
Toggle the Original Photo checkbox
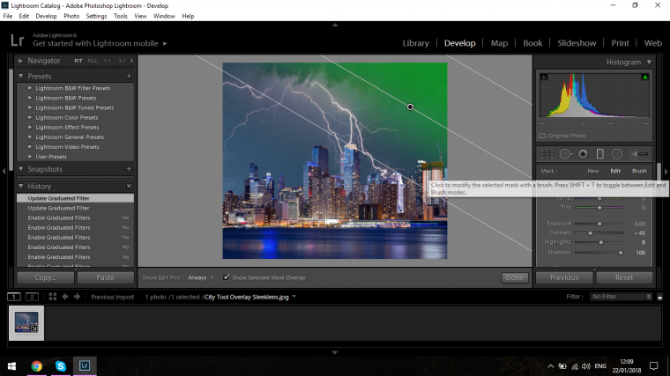point(542,136)
